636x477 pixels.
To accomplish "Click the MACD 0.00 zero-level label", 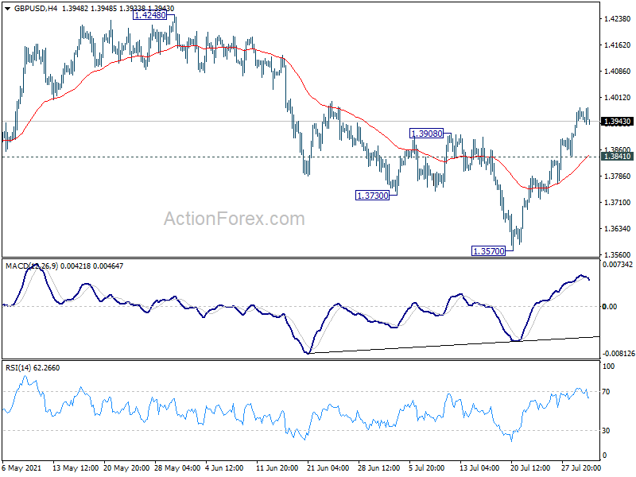I will click(x=610, y=307).
